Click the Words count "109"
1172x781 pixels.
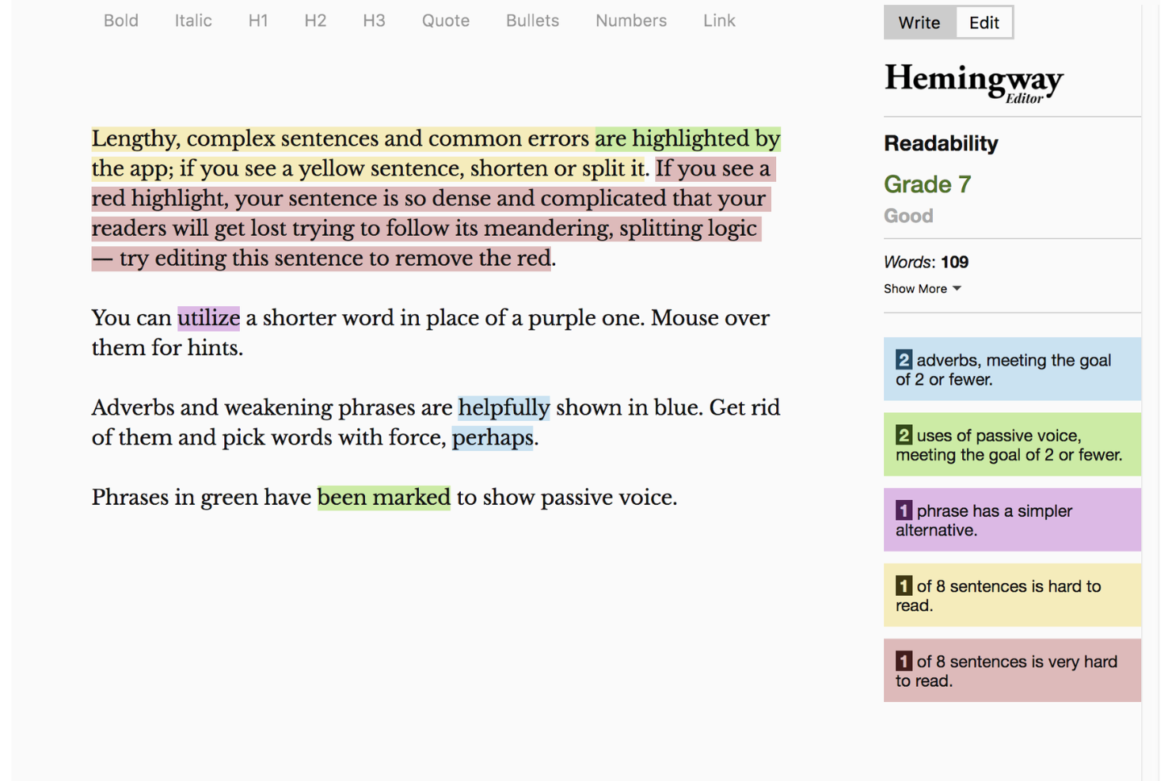coord(954,262)
